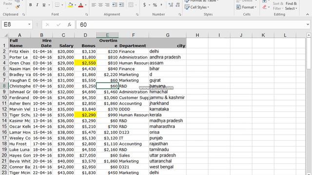Image resolution: width=312 pixels, height=175 pixels.
Task: Select the cell containing Fritz Klein
Action: (19, 52)
